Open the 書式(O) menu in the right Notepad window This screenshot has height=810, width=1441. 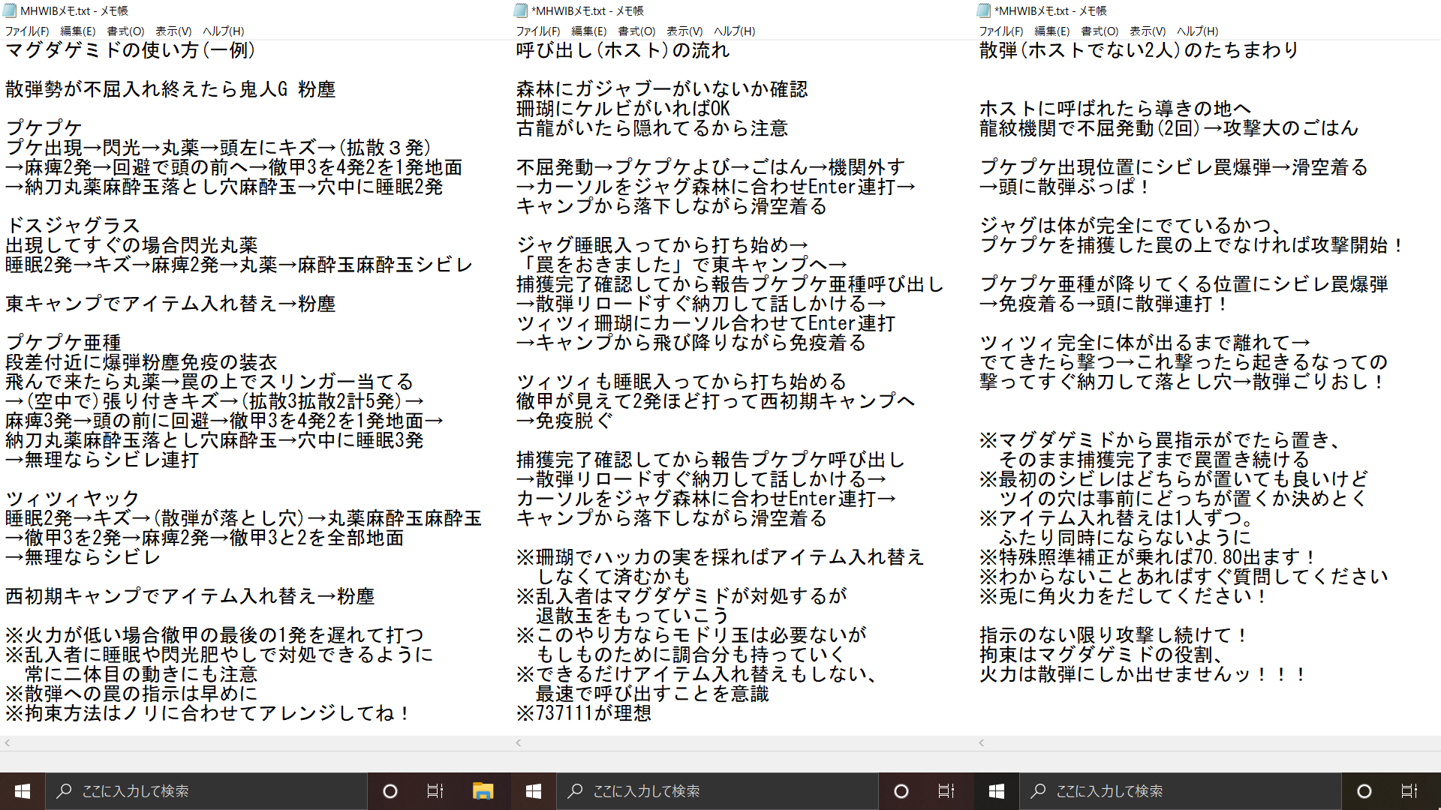pos(1100,31)
